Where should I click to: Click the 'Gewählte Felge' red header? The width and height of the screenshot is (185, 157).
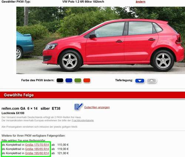(x=92, y=95)
